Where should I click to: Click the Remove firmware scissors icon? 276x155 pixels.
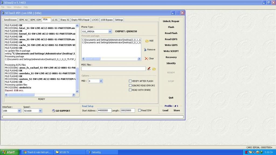(145, 50)
